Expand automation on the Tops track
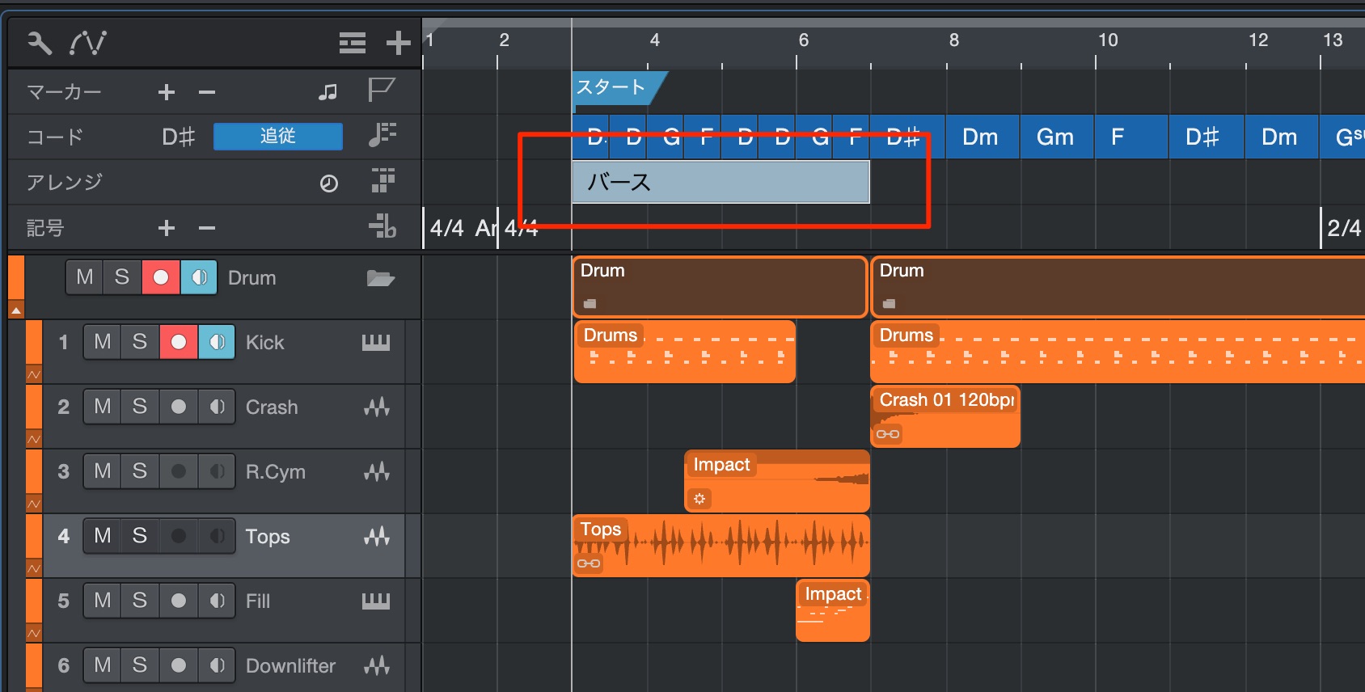The image size is (1365, 692). [34, 569]
